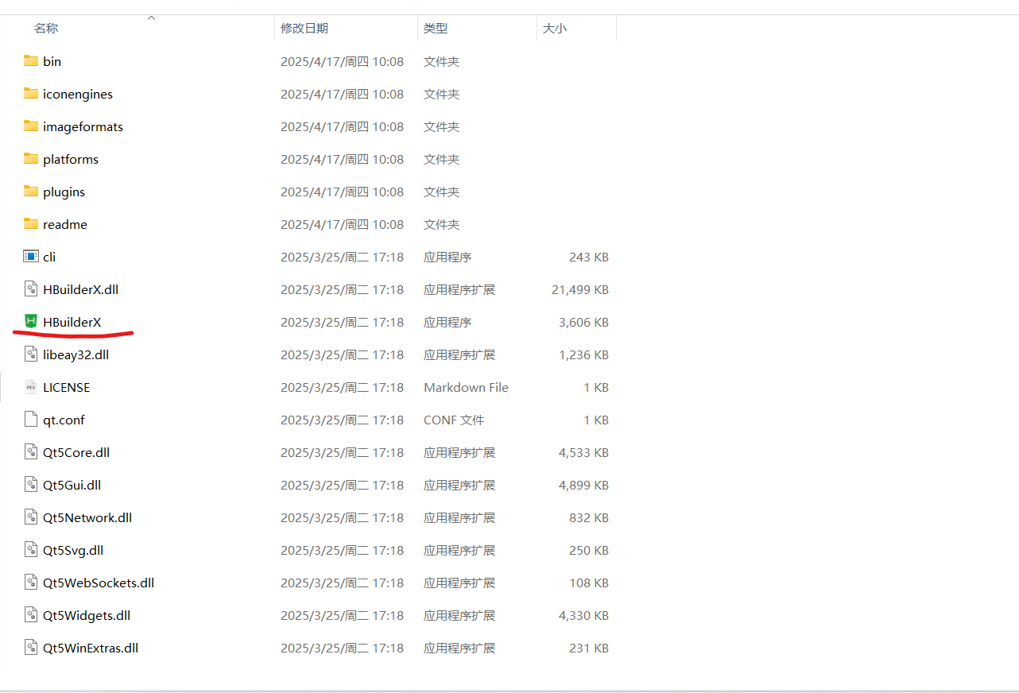Click the 250 KB size value
The height and width of the screenshot is (693, 1019).
coord(589,550)
